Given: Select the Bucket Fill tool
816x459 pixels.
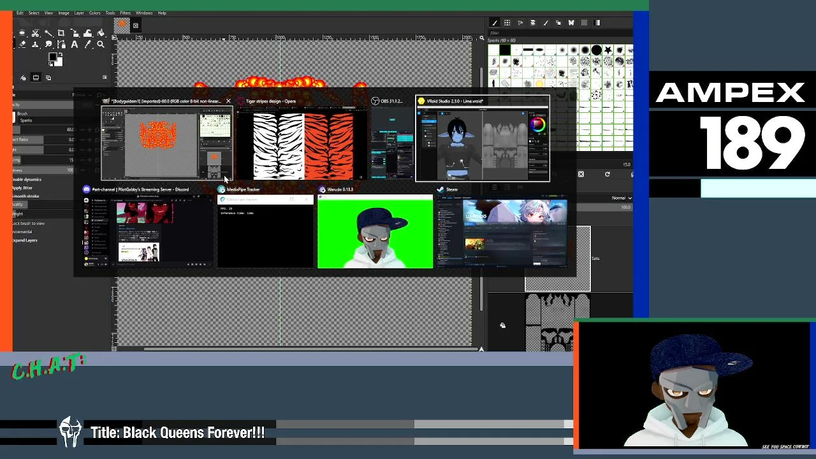Looking at the screenshot, I should coord(101,33).
